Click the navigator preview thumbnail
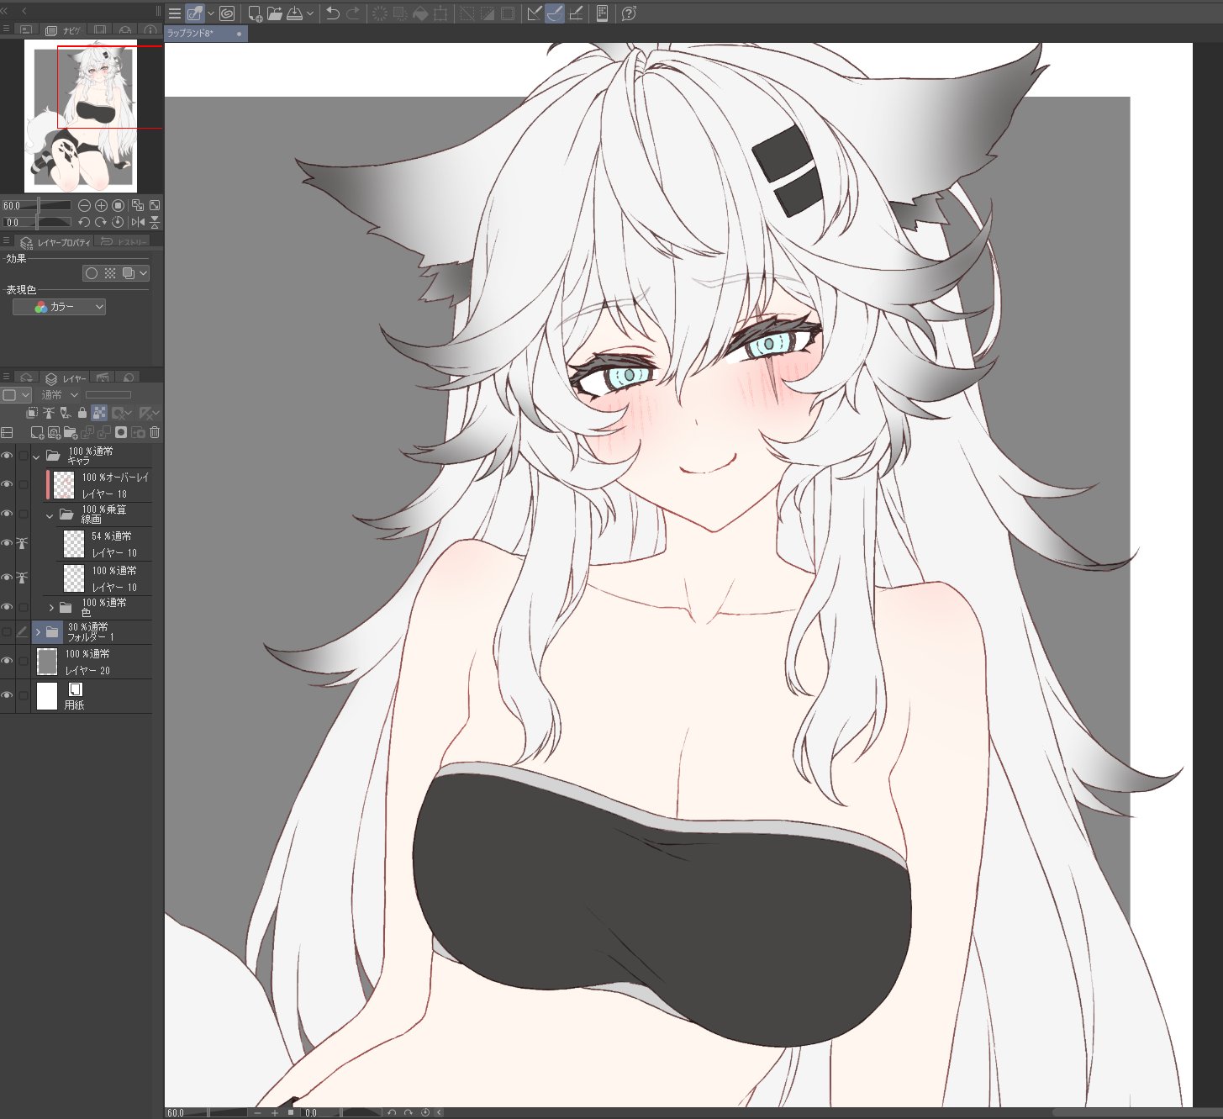1223x1119 pixels. tap(81, 116)
